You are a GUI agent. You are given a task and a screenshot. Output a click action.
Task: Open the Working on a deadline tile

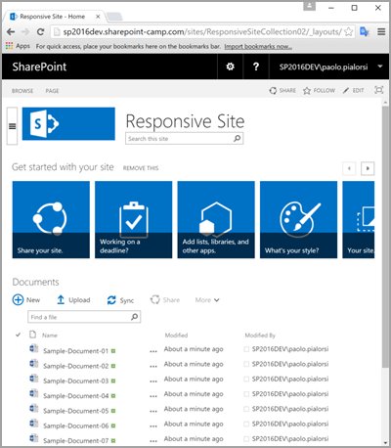(x=134, y=220)
